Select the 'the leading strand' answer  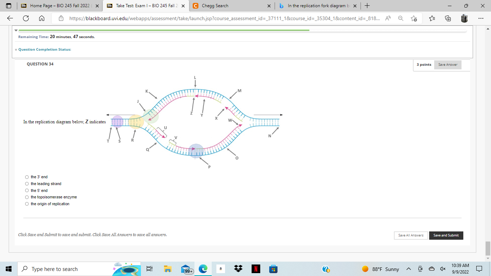coord(27,183)
